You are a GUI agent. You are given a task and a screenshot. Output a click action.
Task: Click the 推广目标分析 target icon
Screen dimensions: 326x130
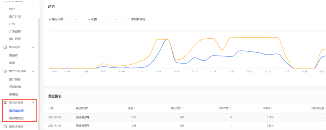5,71
